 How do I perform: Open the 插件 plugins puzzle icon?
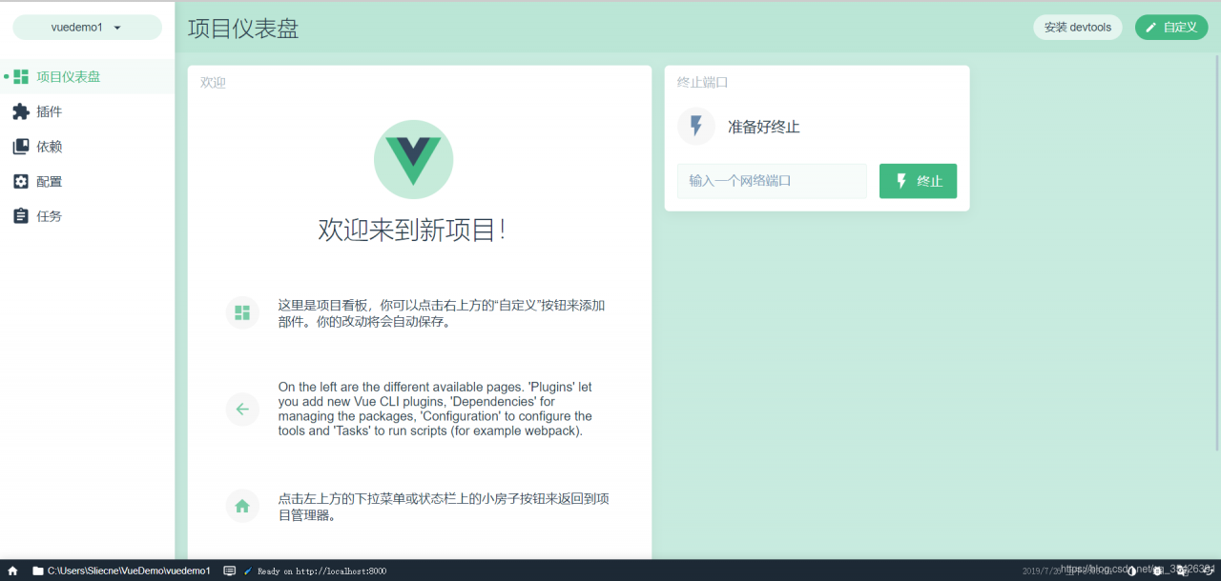pos(21,111)
